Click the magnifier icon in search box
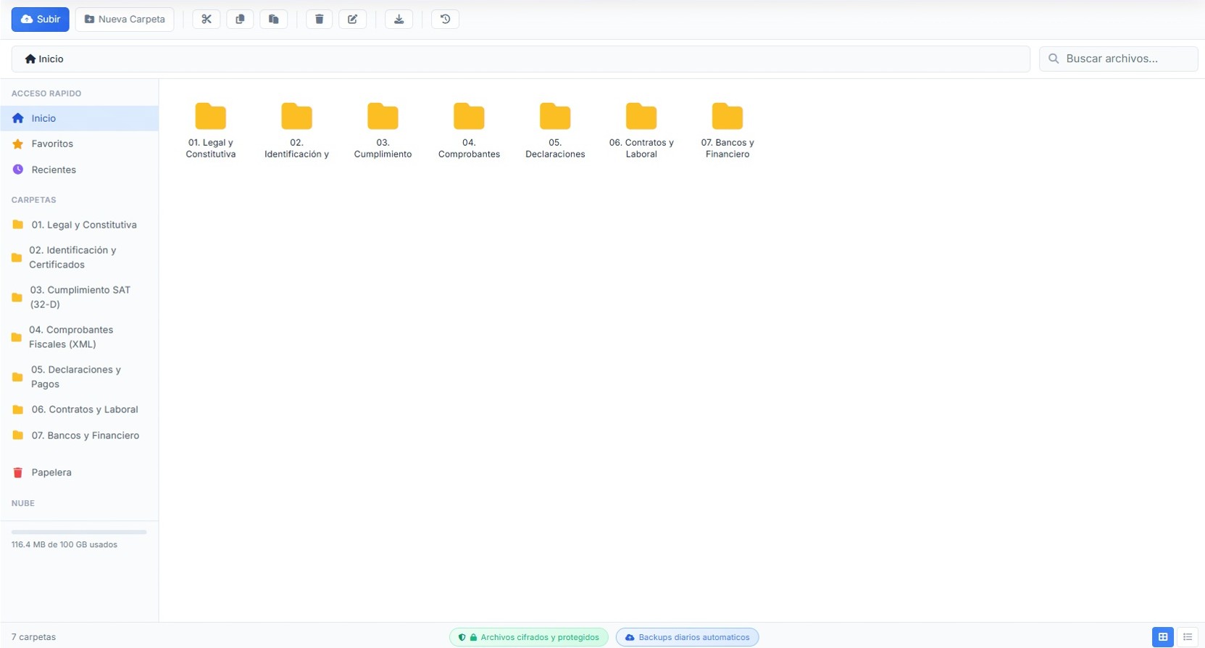Image resolution: width=1205 pixels, height=648 pixels. coord(1054,59)
